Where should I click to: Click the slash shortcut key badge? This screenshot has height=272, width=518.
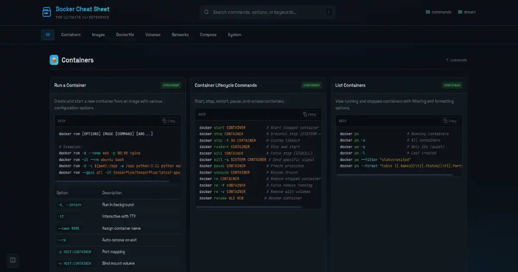[x=328, y=12]
